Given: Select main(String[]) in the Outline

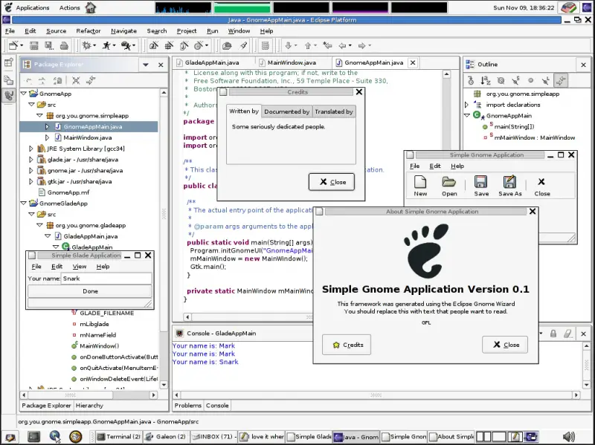Looking at the screenshot, I should tap(514, 126).
